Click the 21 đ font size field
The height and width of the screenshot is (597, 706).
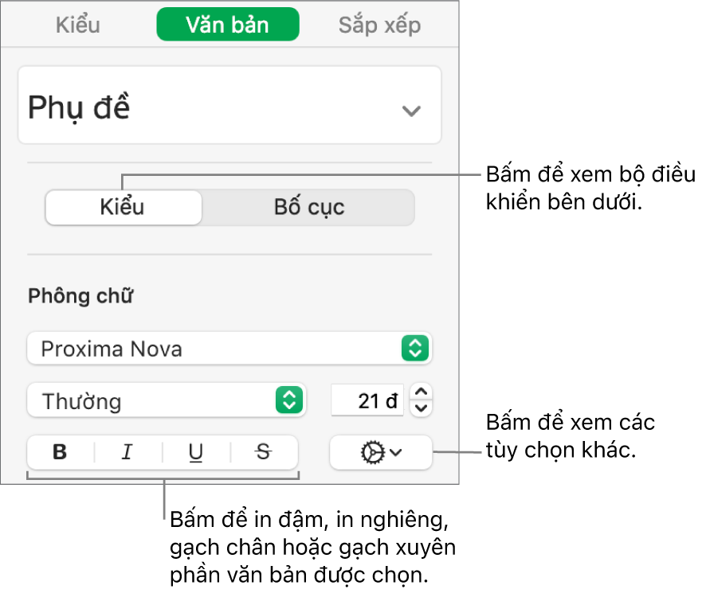pyautogui.click(x=367, y=400)
